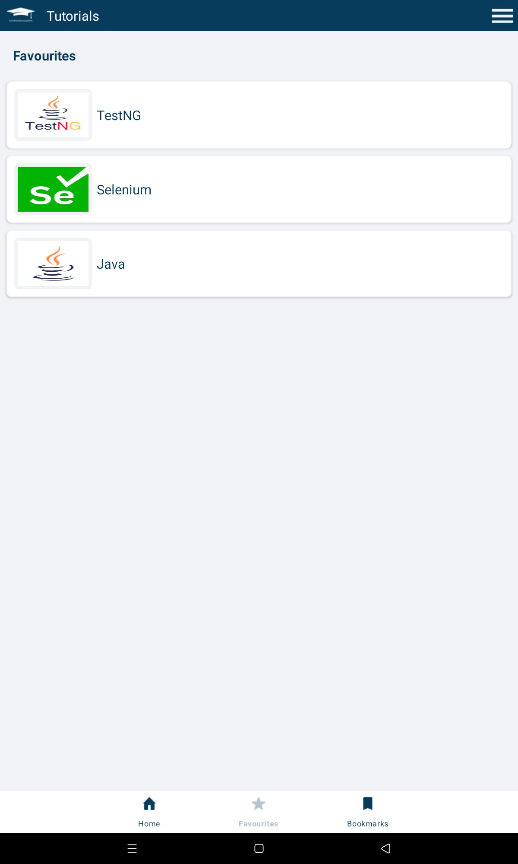The image size is (518, 864).
Task: Open Android recent apps button
Action: pyautogui.click(x=132, y=848)
